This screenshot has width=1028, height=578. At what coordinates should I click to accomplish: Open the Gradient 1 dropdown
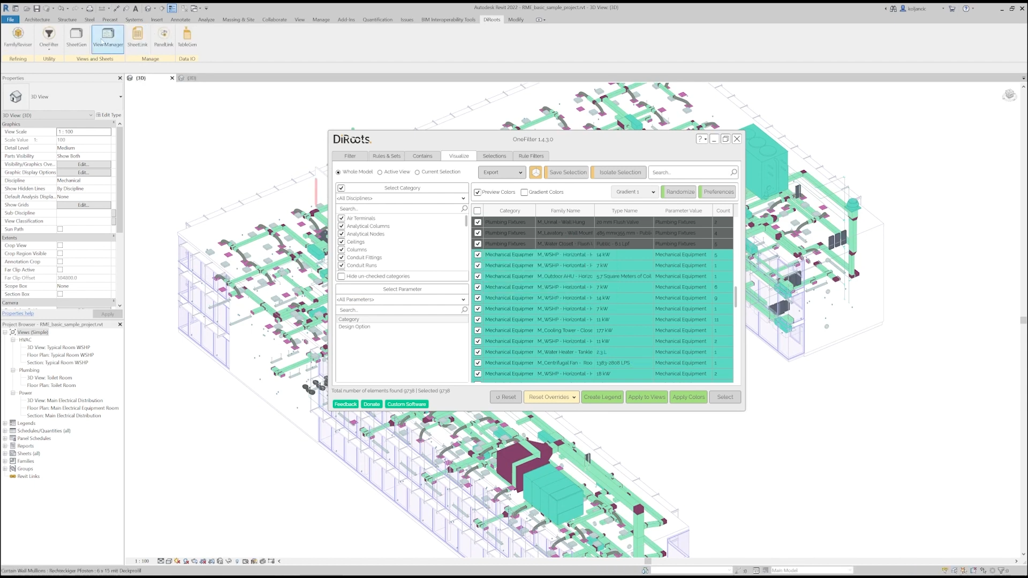pyautogui.click(x=634, y=192)
